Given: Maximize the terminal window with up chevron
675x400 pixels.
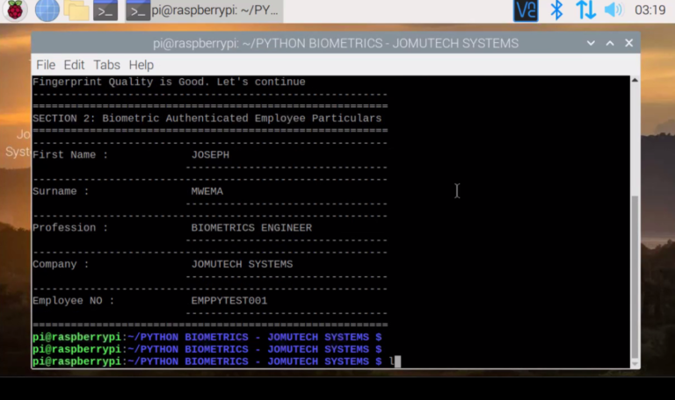Looking at the screenshot, I should (x=610, y=43).
